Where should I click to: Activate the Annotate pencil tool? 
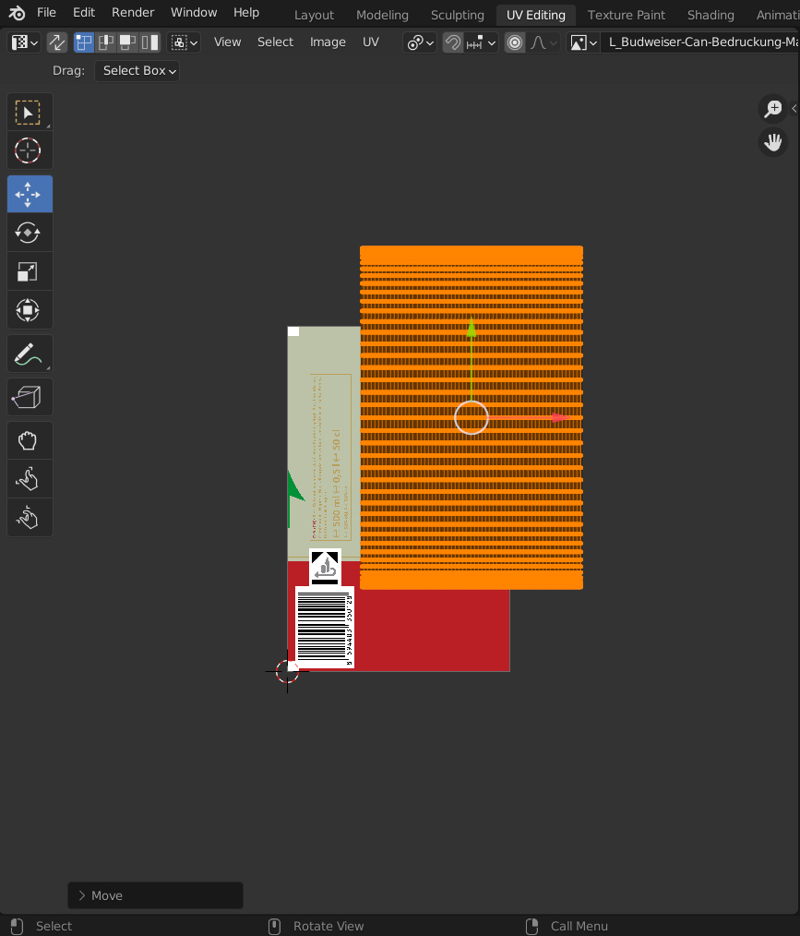click(29, 354)
